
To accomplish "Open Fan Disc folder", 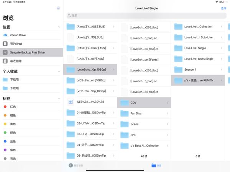I will pos(144,114).
